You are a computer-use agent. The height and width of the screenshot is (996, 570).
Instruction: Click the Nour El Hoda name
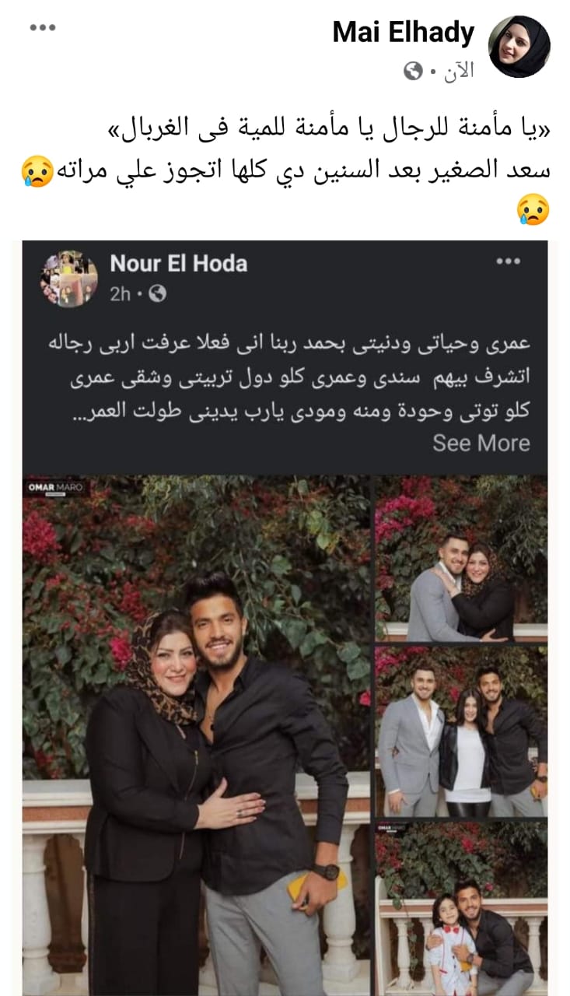pyautogui.click(x=178, y=264)
